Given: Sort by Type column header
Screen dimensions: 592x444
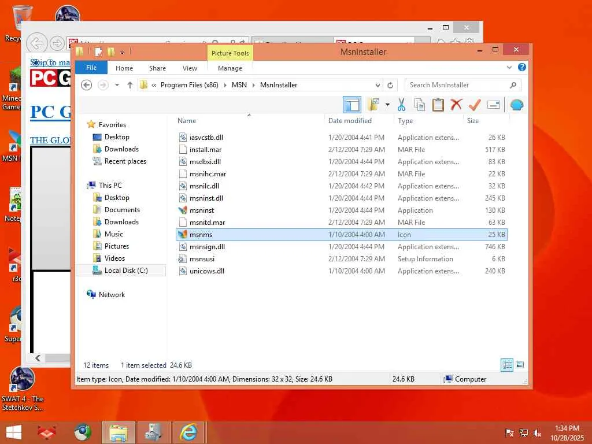Looking at the screenshot, I should 405,120.
